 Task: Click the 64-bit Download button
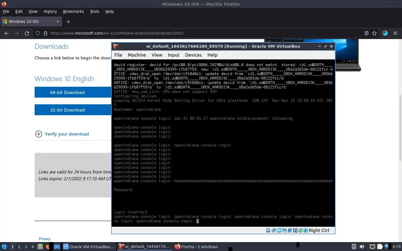(73, 92)
